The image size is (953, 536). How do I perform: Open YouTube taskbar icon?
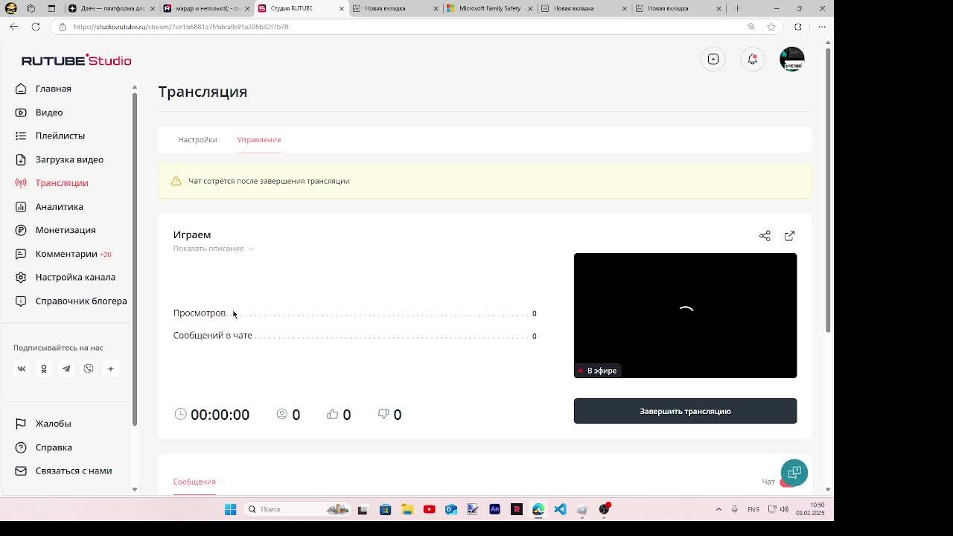tap(429, 509)
